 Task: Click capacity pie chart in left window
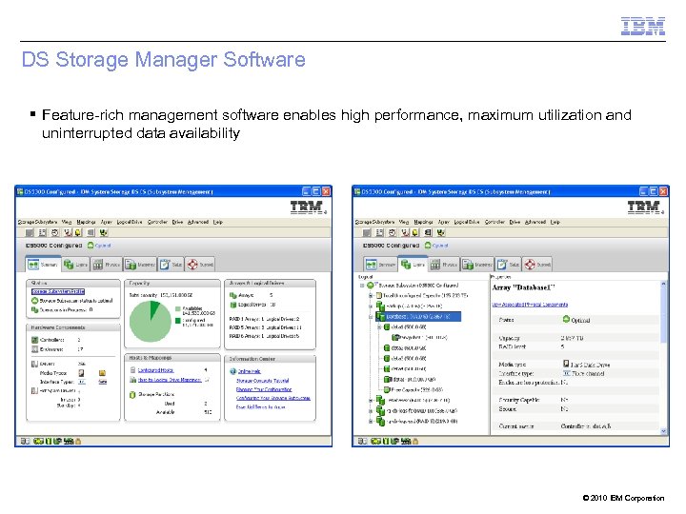151,322
